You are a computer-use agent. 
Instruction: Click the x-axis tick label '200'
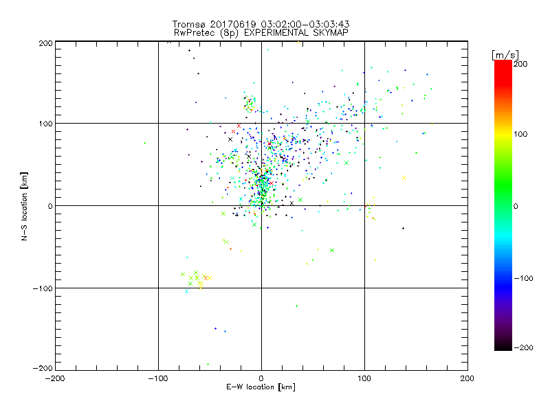click(467, 378)
